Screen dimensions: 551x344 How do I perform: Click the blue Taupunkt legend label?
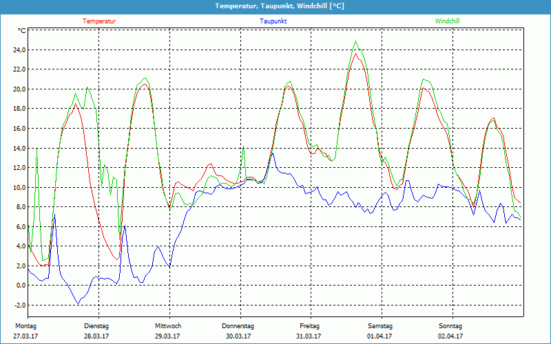[x=273, y=21]
